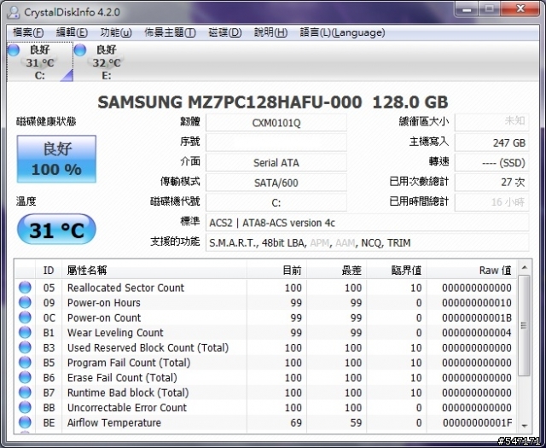Click the drive letter field showing C:
Screen dimensions: 546x448
pyautogui.click(x=276, y=202)
